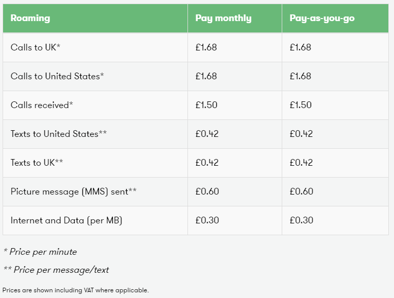Click Internet and Data (per MB) label

pos(66,220)
